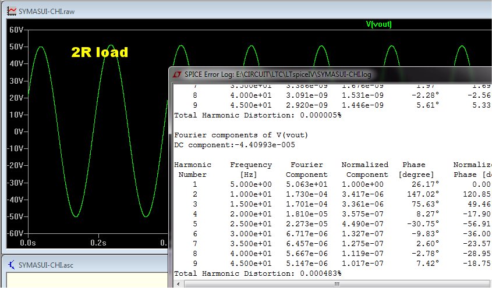Click Total Harmonic Distortion: 0.000483% line
492x288 pixels.
(257, 273)
